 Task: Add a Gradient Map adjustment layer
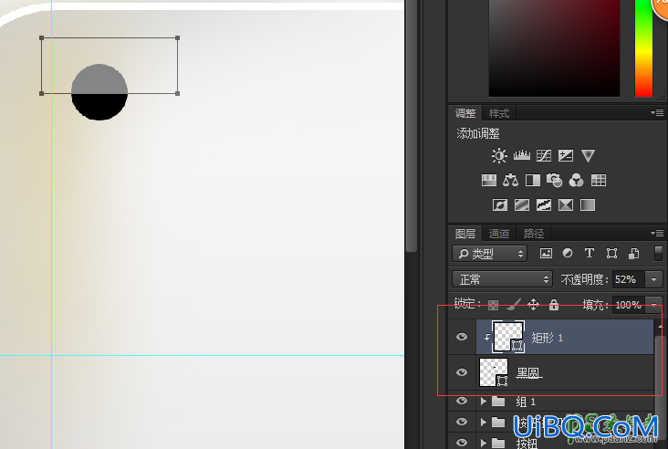point(588,205)
